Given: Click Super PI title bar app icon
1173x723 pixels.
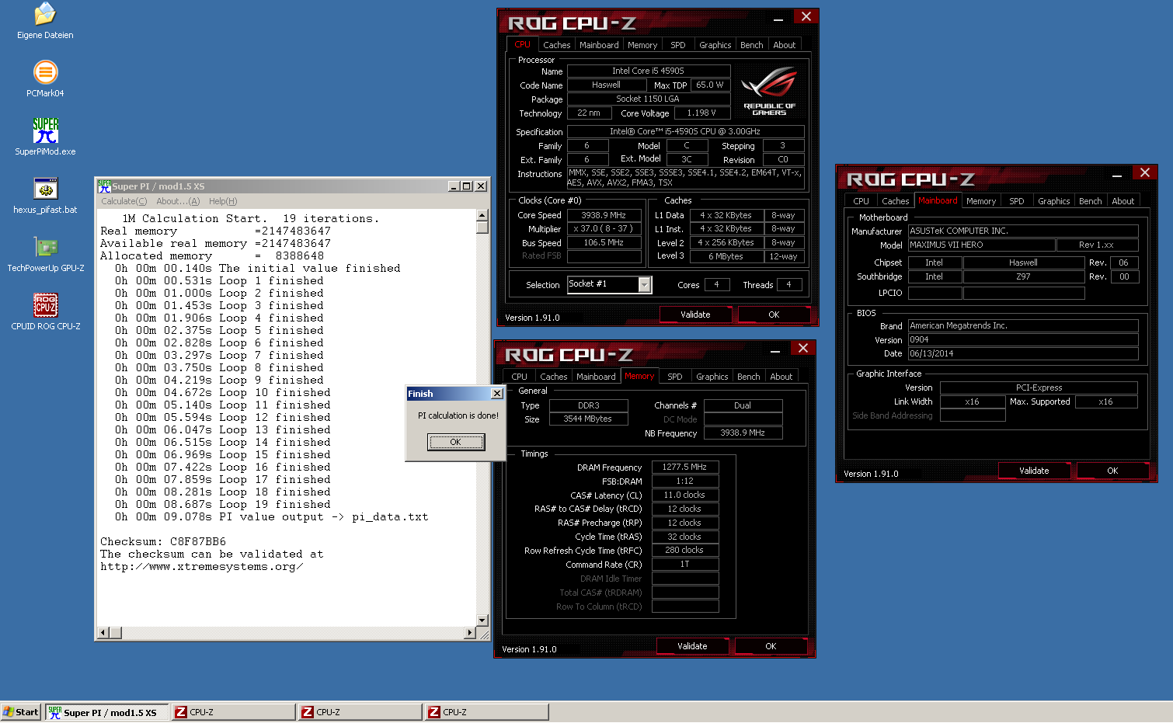Looking at the screenshot, I should pos(104,186).
